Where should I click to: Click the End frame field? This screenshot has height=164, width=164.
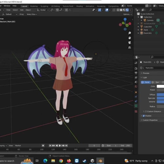pyautogui.click(x=125, y=146)
